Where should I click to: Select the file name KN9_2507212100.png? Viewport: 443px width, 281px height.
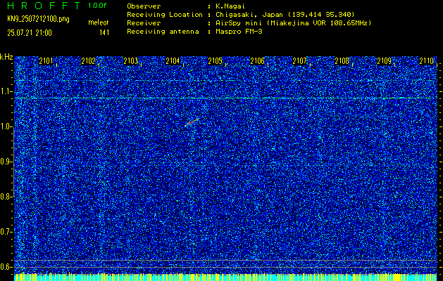click(38, 20)
